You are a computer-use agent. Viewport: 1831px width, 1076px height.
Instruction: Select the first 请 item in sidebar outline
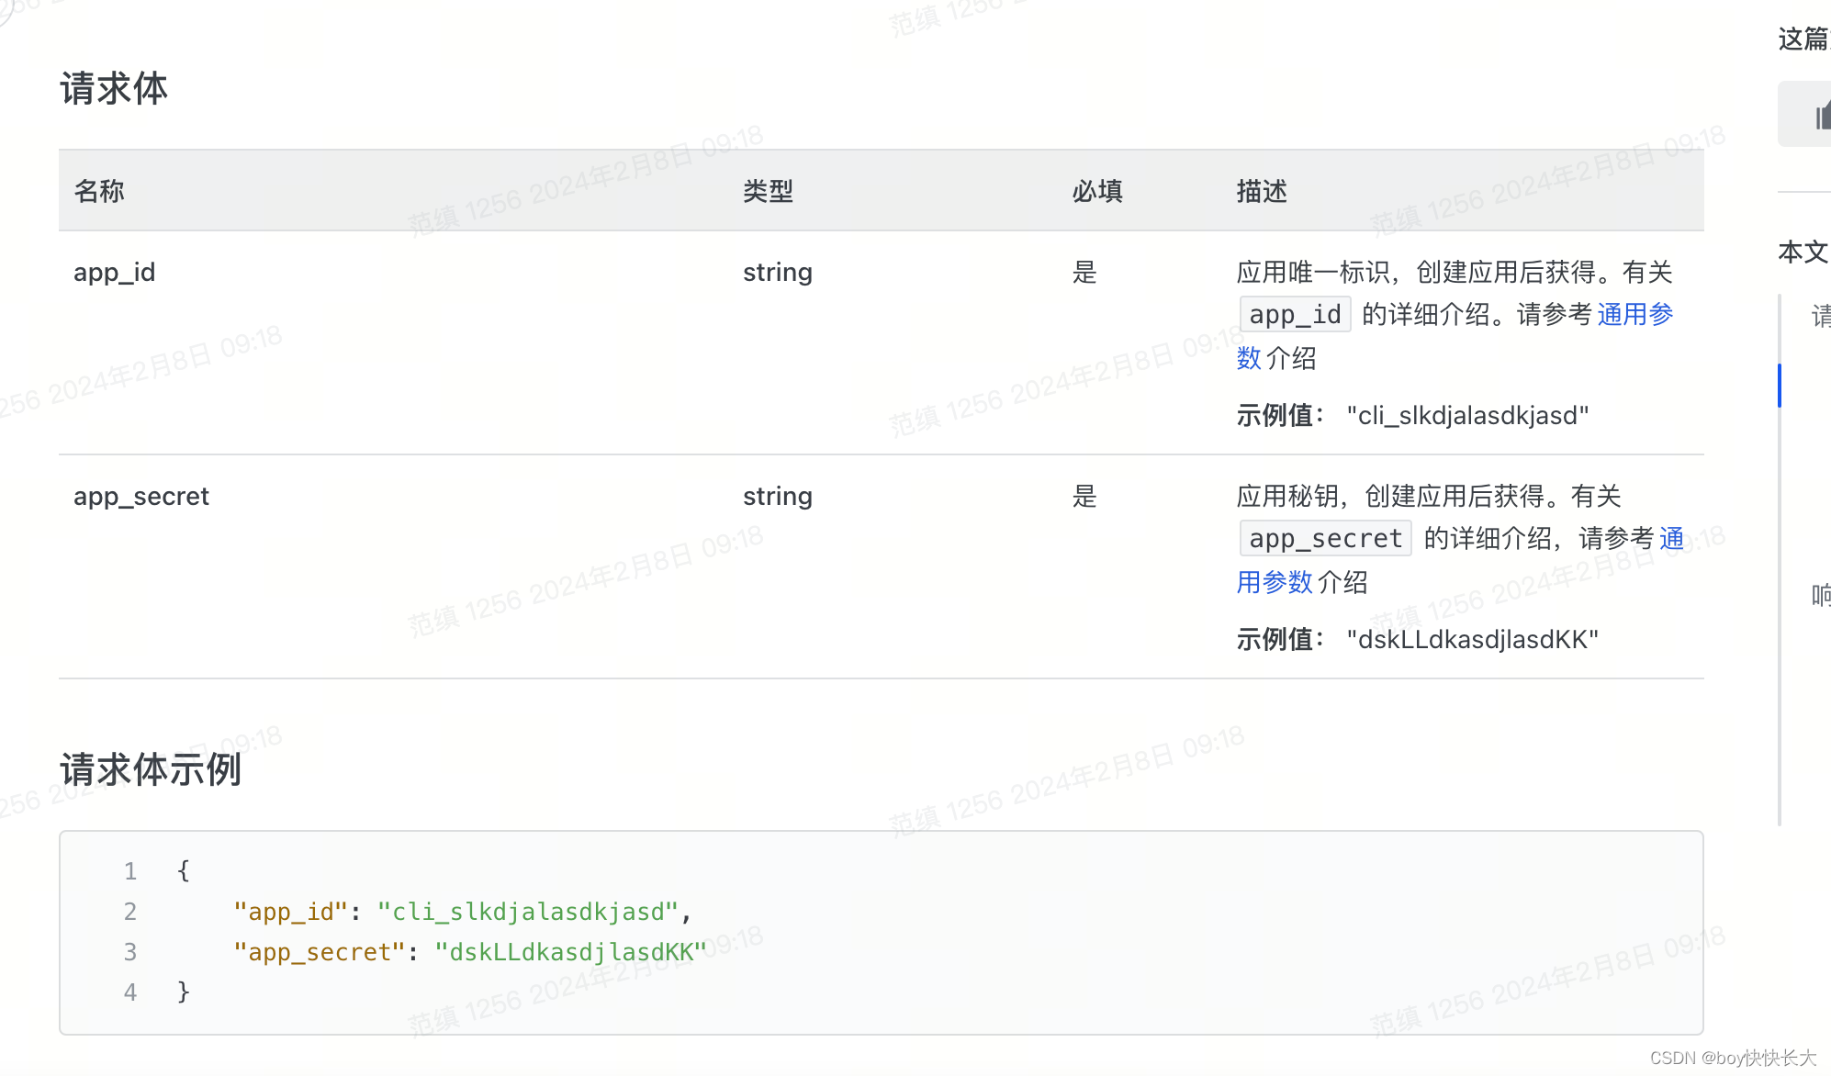coord(1820,317)
